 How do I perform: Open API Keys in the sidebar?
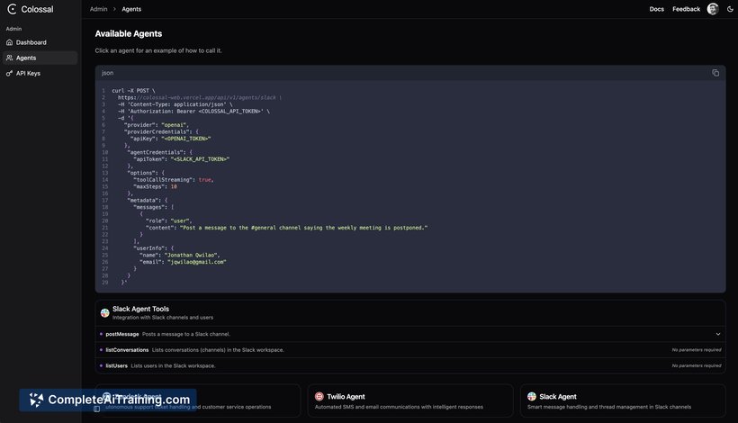click(40, 74)
